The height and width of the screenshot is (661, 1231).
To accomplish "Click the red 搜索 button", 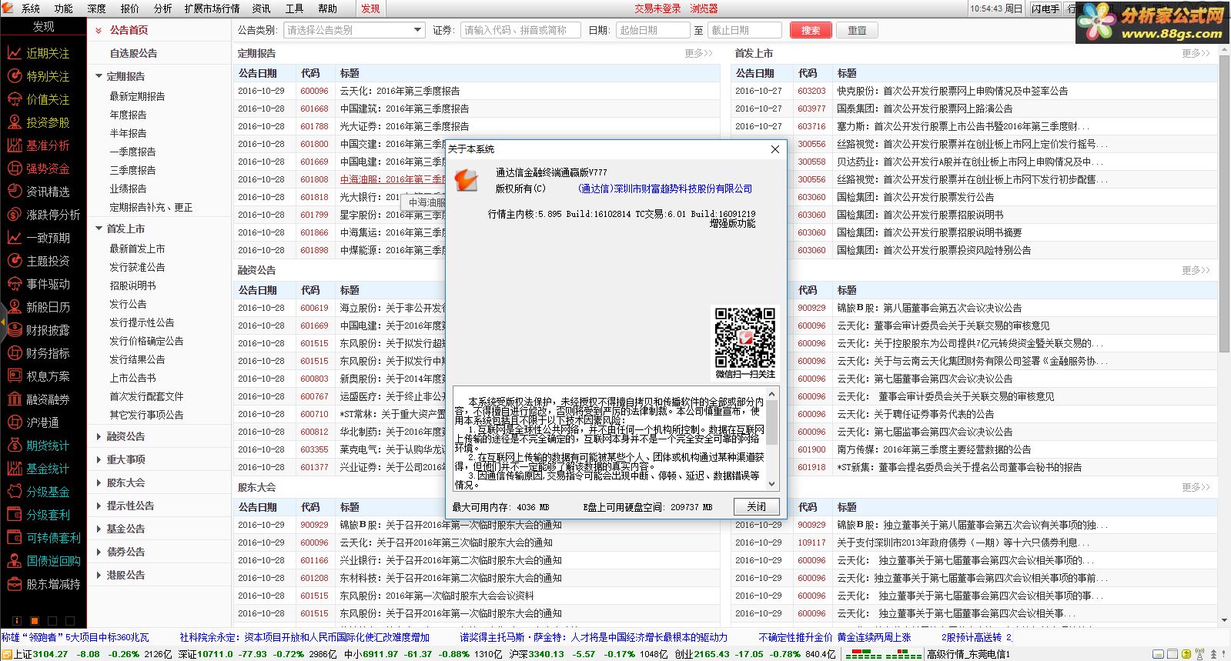I will click(811, 30).
